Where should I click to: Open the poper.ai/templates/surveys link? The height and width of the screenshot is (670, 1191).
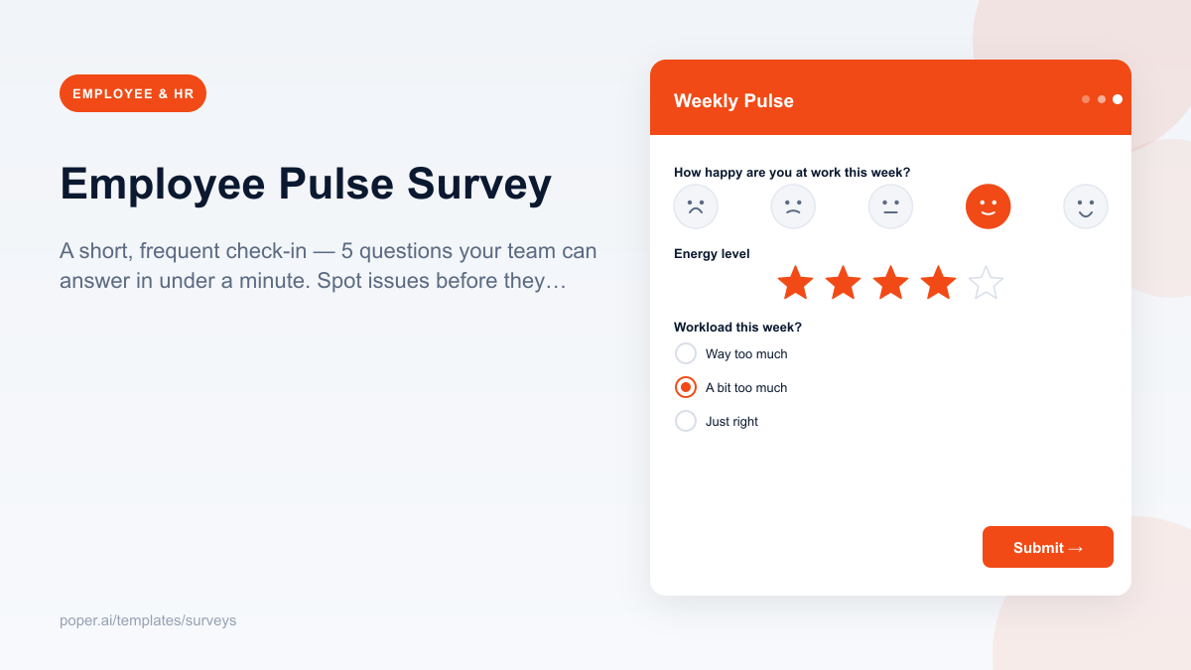[x=148, y=620]
